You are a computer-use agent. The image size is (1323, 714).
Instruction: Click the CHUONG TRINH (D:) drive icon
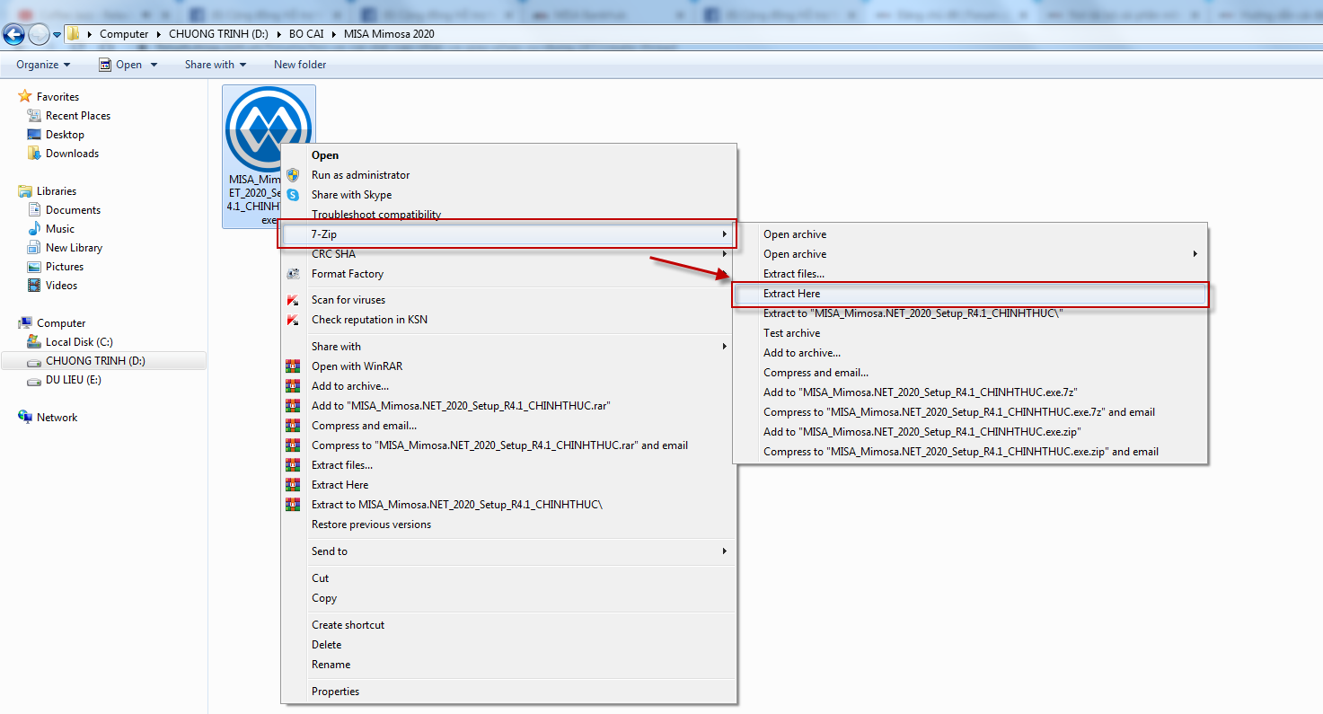34,361
